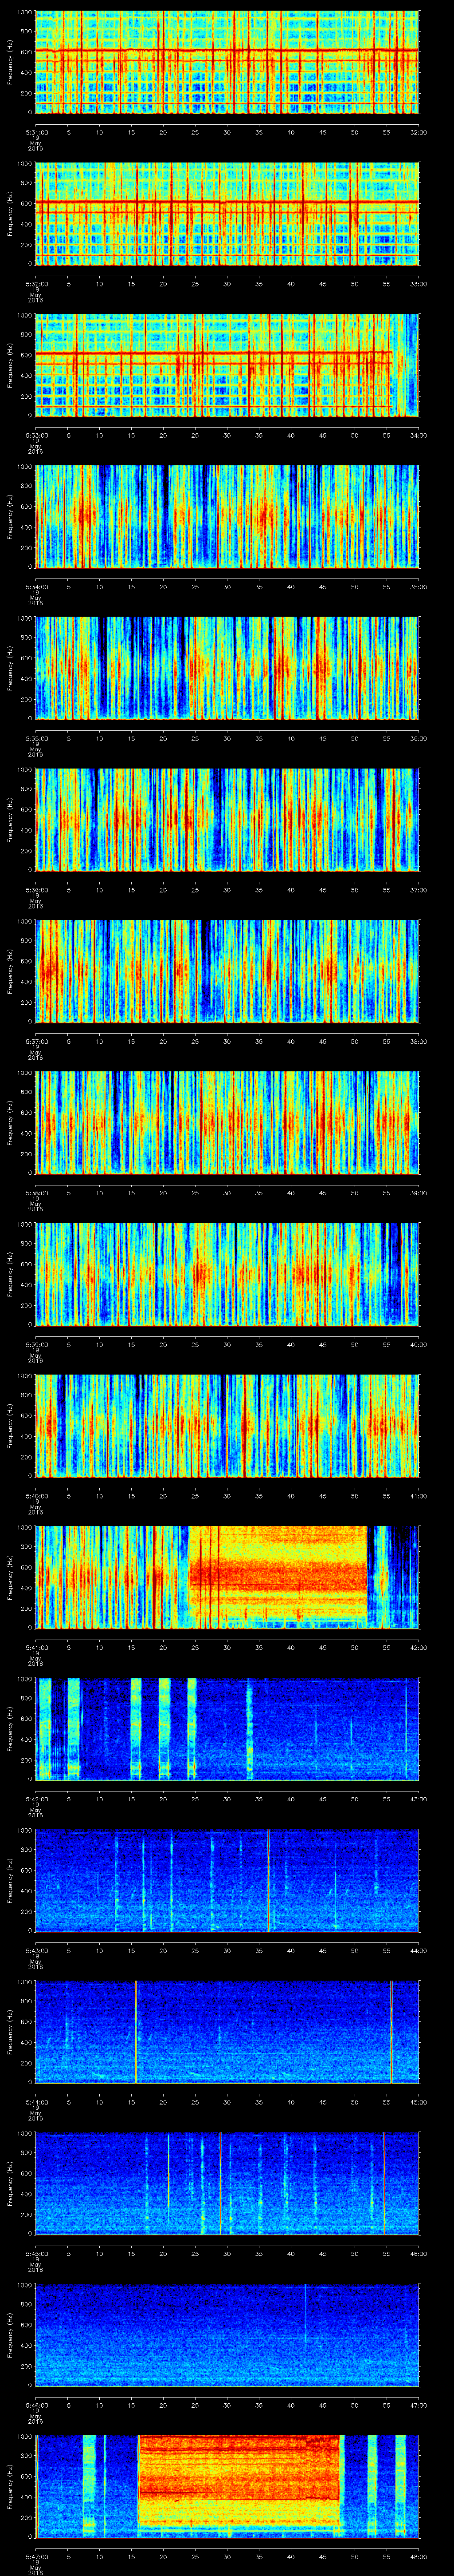Screen dimensions: 454x2576
Task: Click the '32:00' end time label
Action: pos(418,132)
